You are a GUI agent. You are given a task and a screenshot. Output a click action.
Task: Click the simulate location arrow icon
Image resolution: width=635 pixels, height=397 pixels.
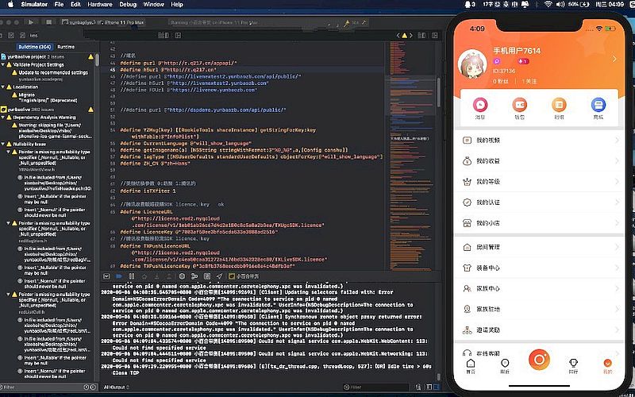[x=219, y=276]
